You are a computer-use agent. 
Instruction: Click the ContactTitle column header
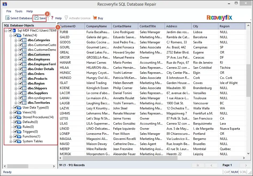(152, 26)
